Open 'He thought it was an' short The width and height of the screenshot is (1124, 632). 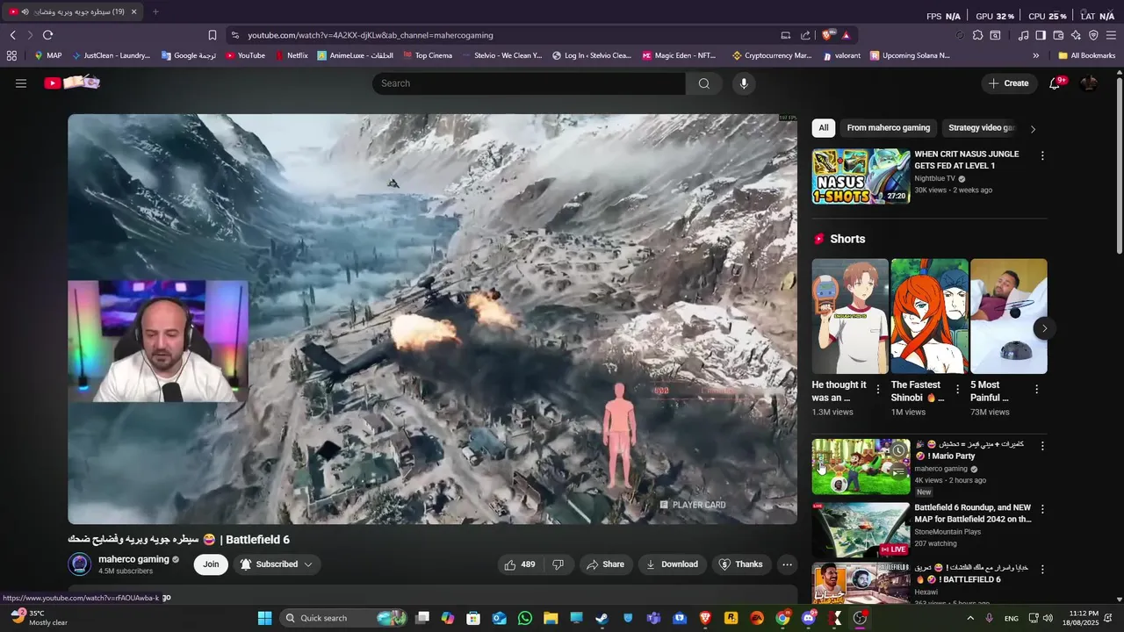point(850,316)
